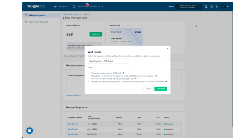
Task: Click the Taboola Ads logo
Action: (x=36, y=6)
